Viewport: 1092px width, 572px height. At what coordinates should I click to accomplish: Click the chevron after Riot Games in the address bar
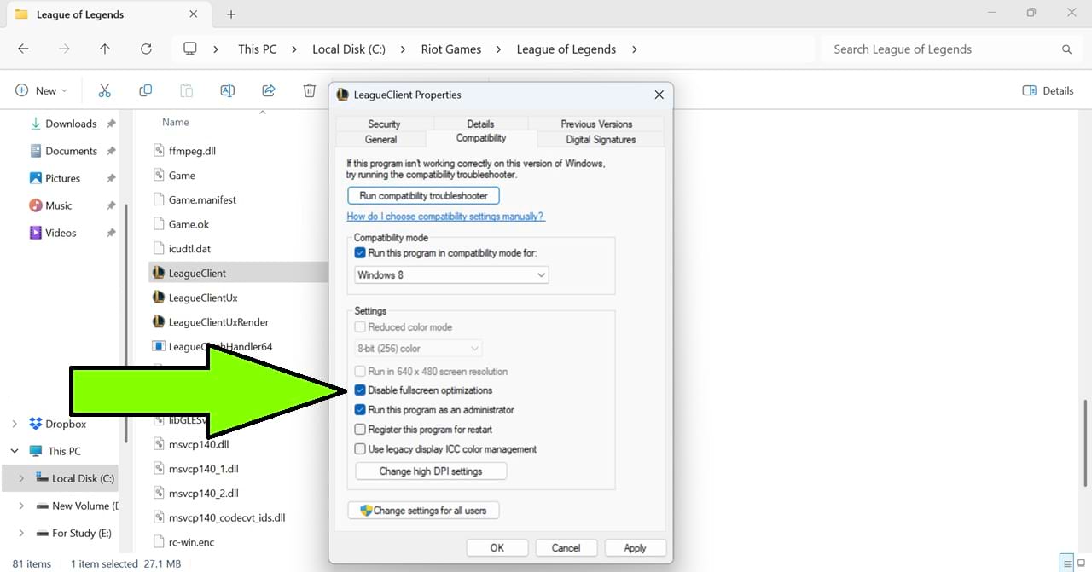(499, 49)
